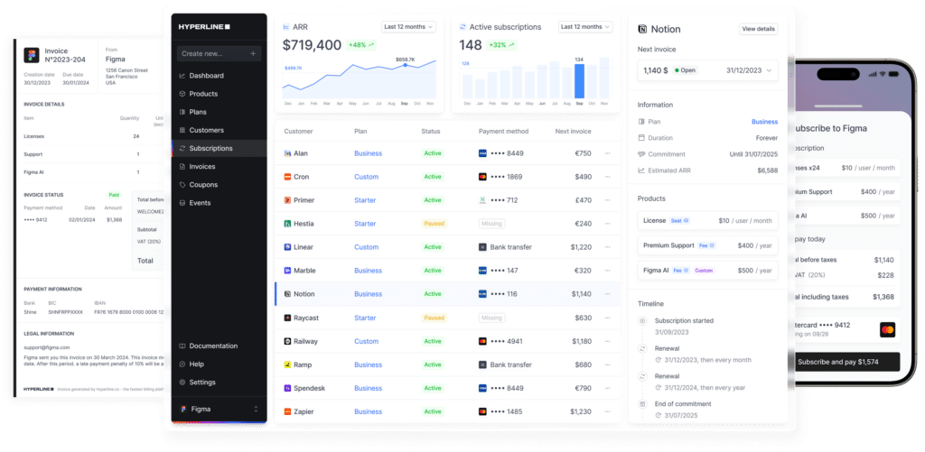This screenshot has width=925, height=452.
Task: Click the Coupons tag icon in sidebar
Action: pos(182,185)
